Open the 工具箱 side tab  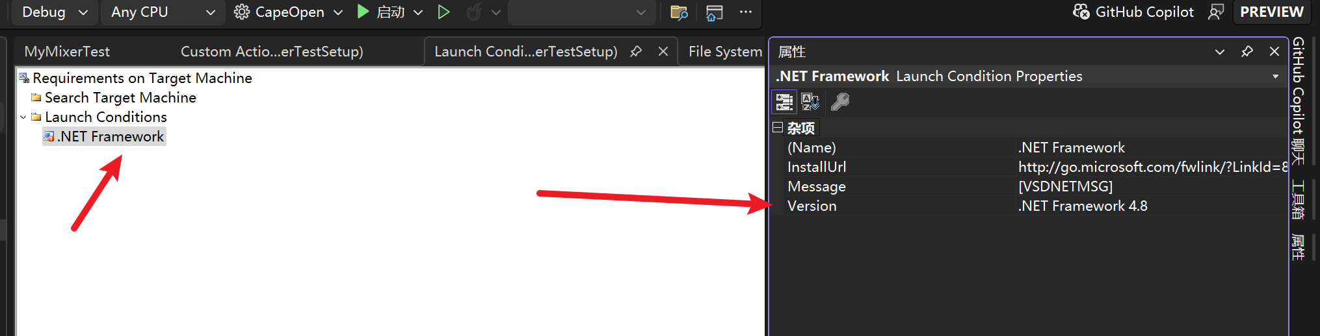(x=1299, y=200)
